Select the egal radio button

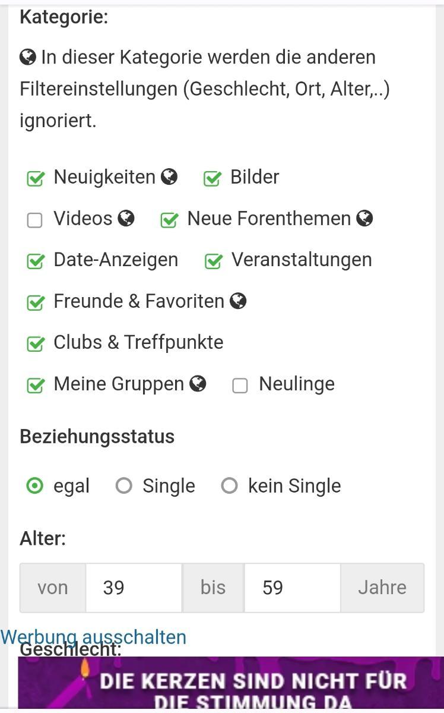35,486
